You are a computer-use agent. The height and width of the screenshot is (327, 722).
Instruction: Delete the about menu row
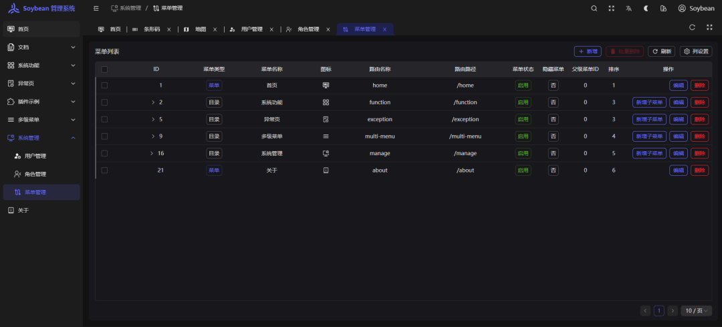tap(699, 171)
